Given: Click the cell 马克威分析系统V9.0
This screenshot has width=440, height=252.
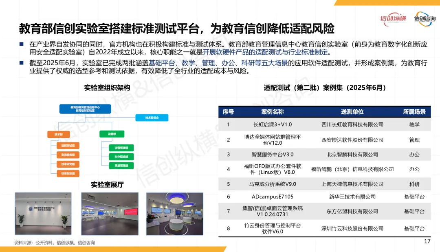Looking at the screenshot, I should click(273, 184).
